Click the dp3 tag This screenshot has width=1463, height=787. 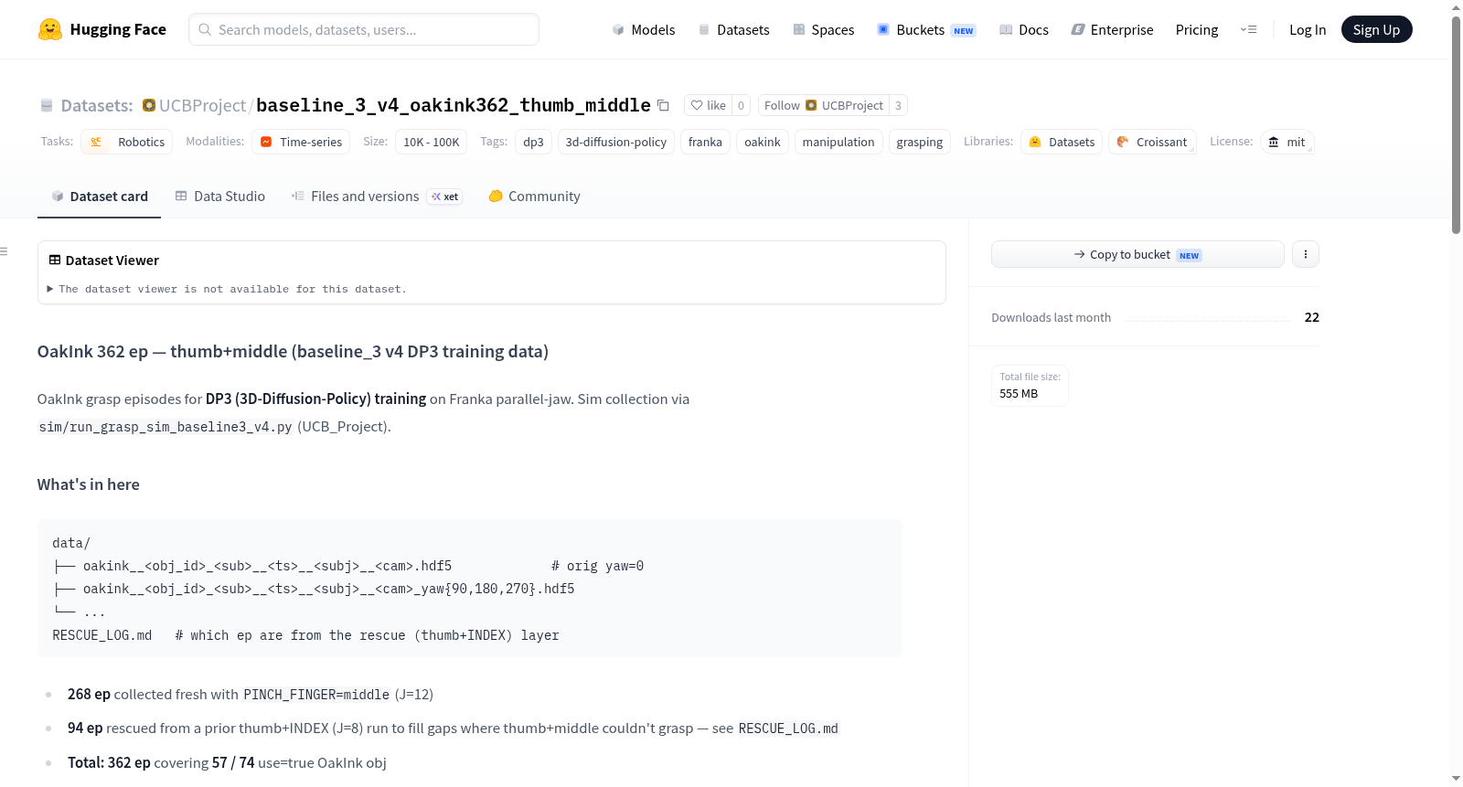[x=533, y=142]
